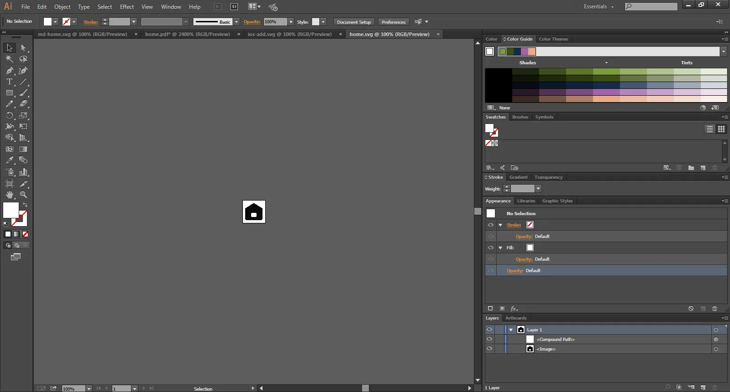The width and height of the screenshot is (730, 392).
Task: Switch to the md-home.svg document tab
Action: point(83,34)
